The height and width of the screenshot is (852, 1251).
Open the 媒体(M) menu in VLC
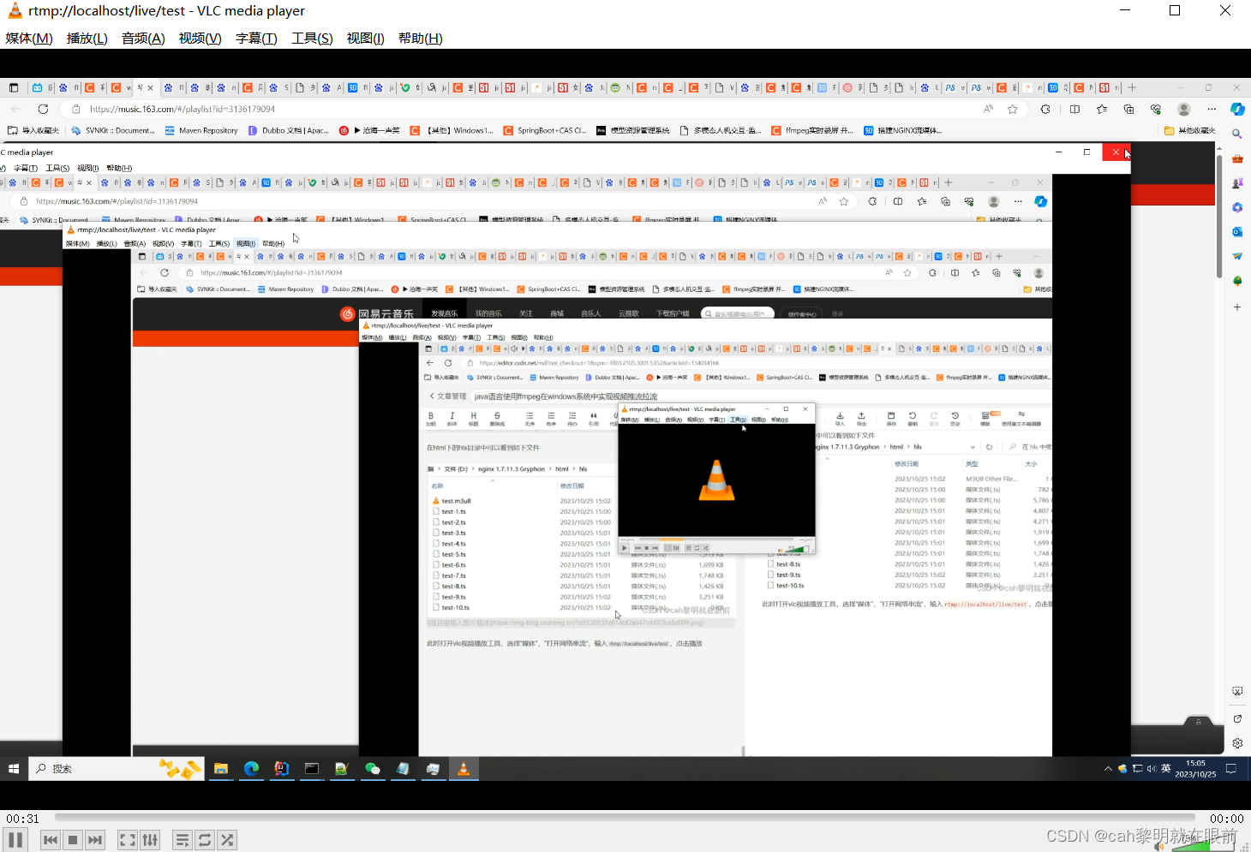[29, 39]
